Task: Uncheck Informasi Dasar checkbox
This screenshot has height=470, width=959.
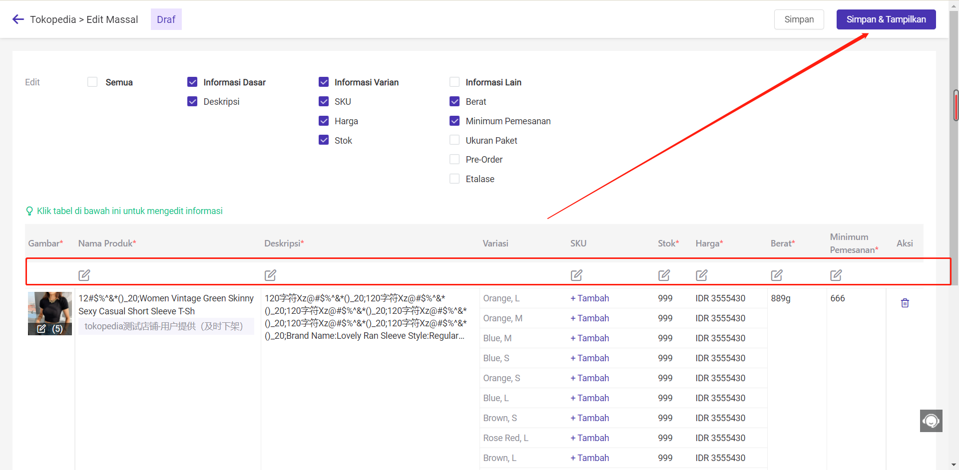Action: point(192,82)
